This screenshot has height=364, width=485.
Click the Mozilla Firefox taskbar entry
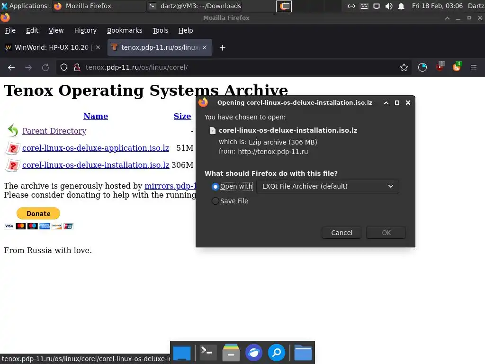(99, 6)
